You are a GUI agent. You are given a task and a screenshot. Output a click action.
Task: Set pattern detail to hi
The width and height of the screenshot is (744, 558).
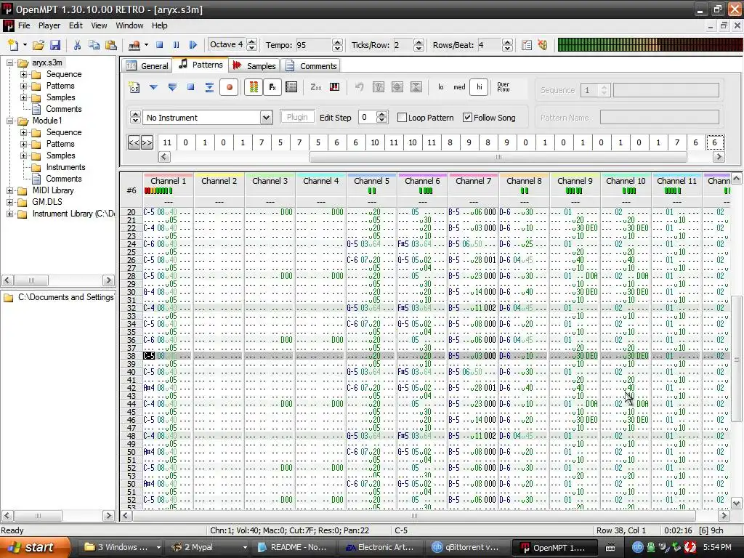[480, 87]
